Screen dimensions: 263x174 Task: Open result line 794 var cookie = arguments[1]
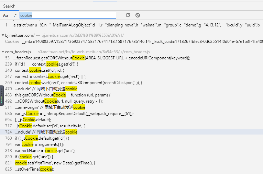click(131, 144)
